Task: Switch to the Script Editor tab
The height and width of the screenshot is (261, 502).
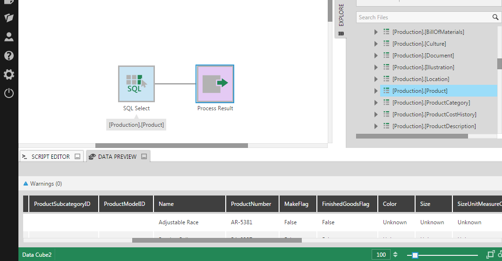Action: pos(51,156)
